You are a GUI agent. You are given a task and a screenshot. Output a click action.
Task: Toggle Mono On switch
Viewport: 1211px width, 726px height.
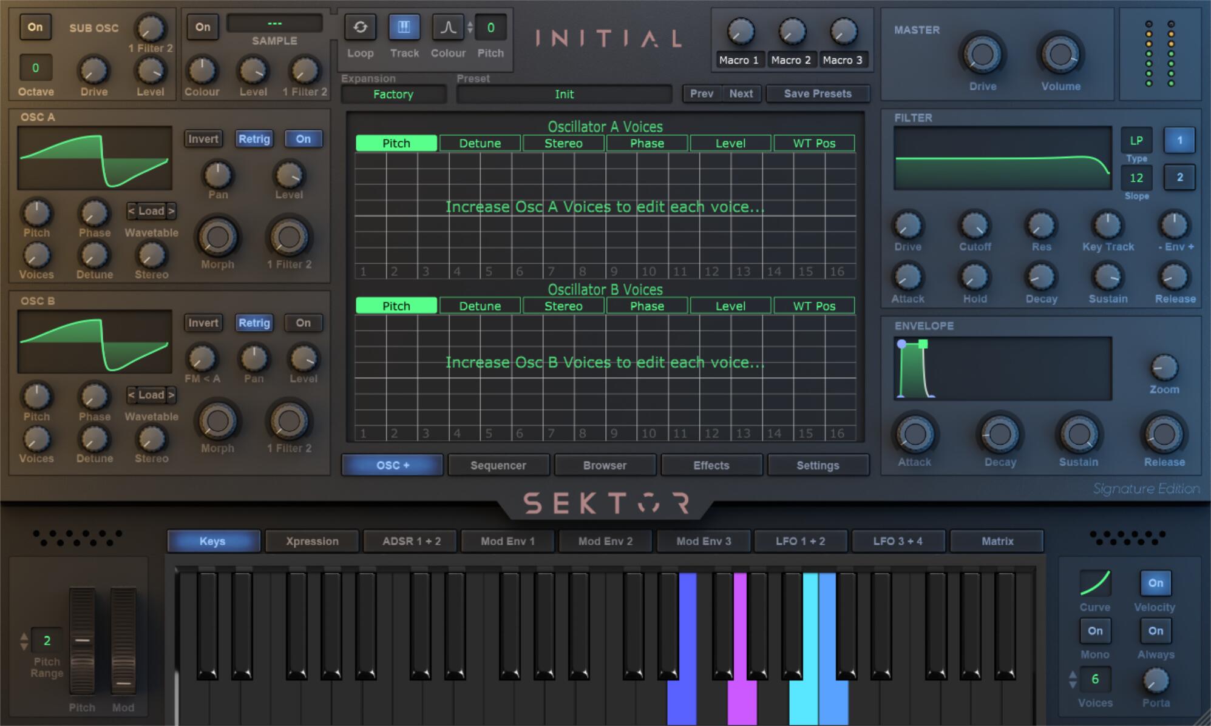(1095, 631)
